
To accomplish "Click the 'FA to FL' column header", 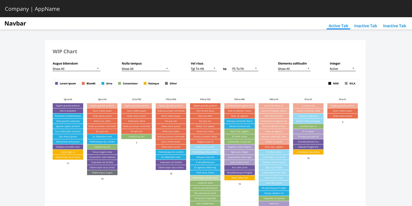I will point(342,99).
